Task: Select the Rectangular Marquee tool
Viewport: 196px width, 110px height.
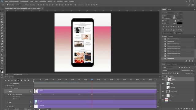Action: pos(2,14)
